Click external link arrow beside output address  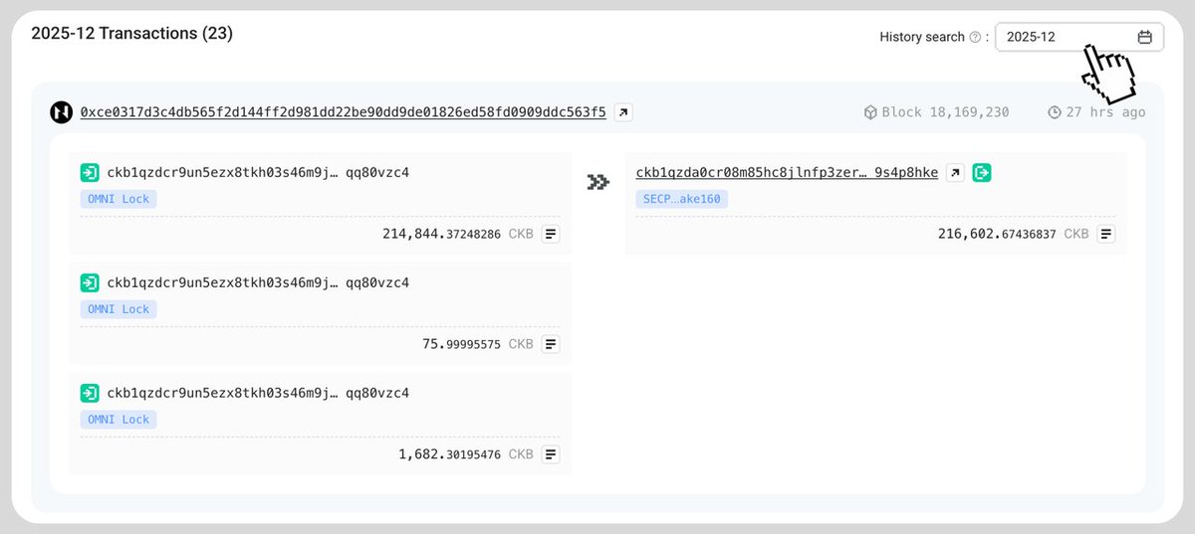955,172
